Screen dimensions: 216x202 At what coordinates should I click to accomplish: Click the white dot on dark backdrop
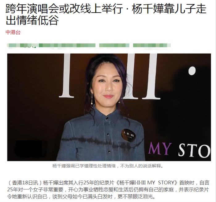192,71
